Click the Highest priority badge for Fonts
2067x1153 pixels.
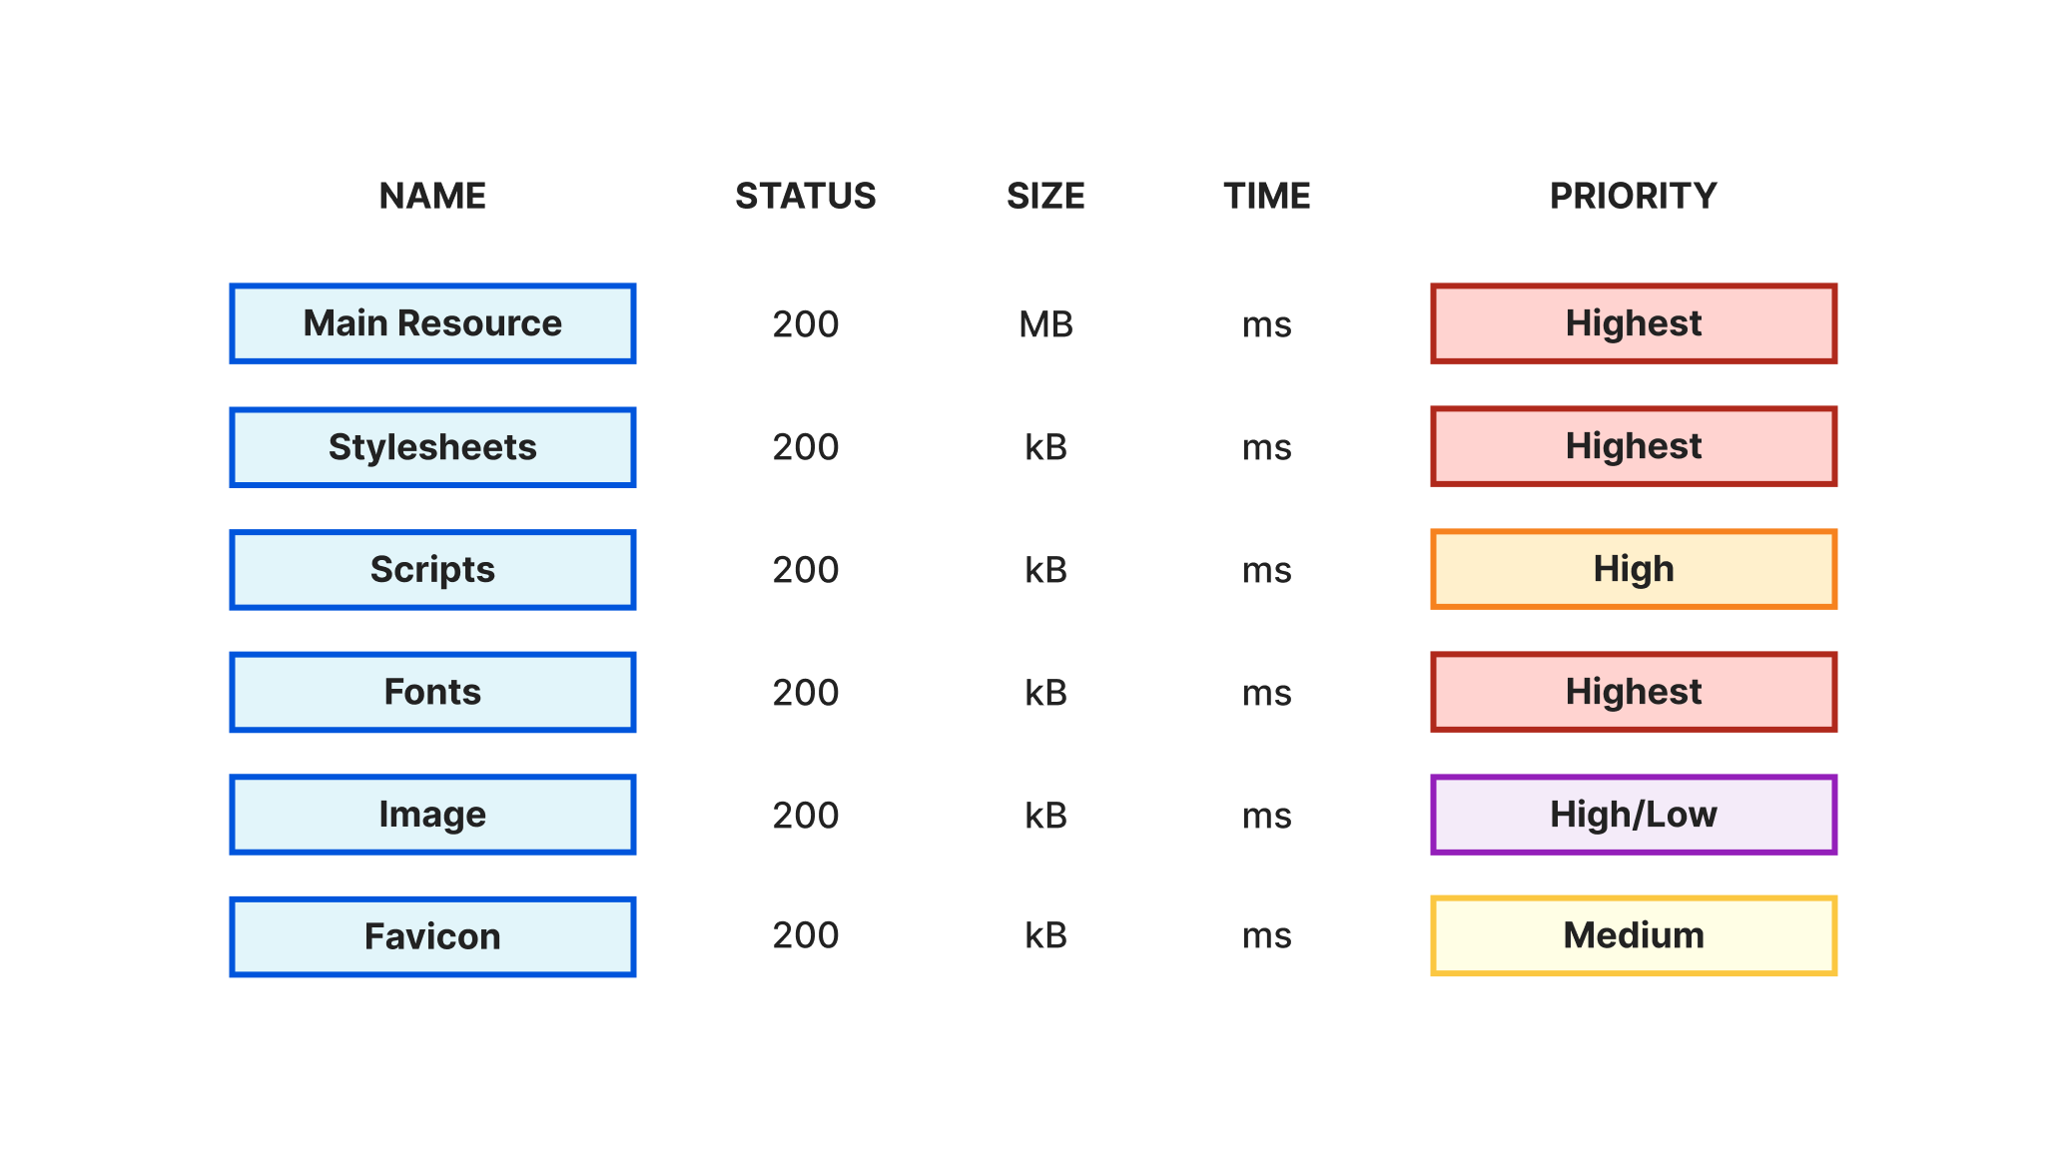(x=1633, y=692)
